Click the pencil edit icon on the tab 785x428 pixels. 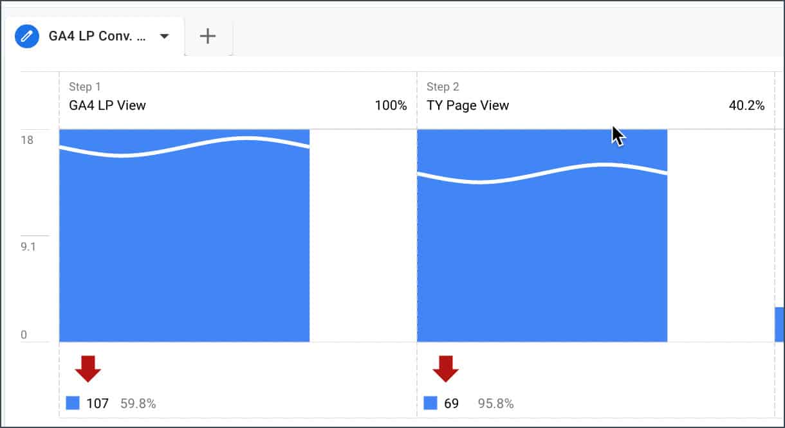(27, 36)
